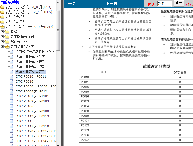Open 故障诊断仪数据定义 page

(x=30, y=62)
